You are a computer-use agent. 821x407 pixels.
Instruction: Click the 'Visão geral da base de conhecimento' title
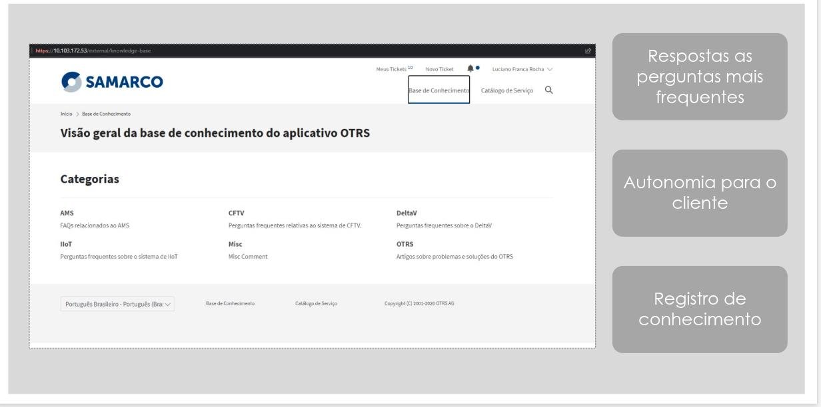215,133
